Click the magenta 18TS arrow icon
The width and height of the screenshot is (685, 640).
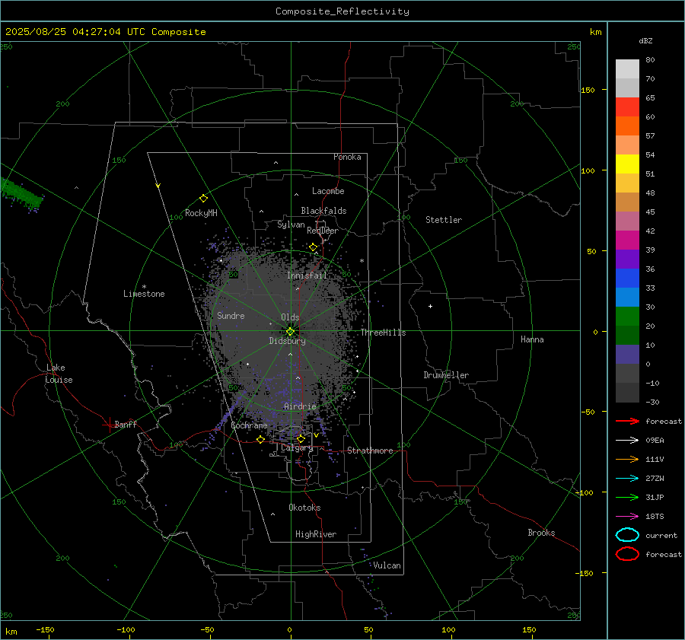[627, 517]
